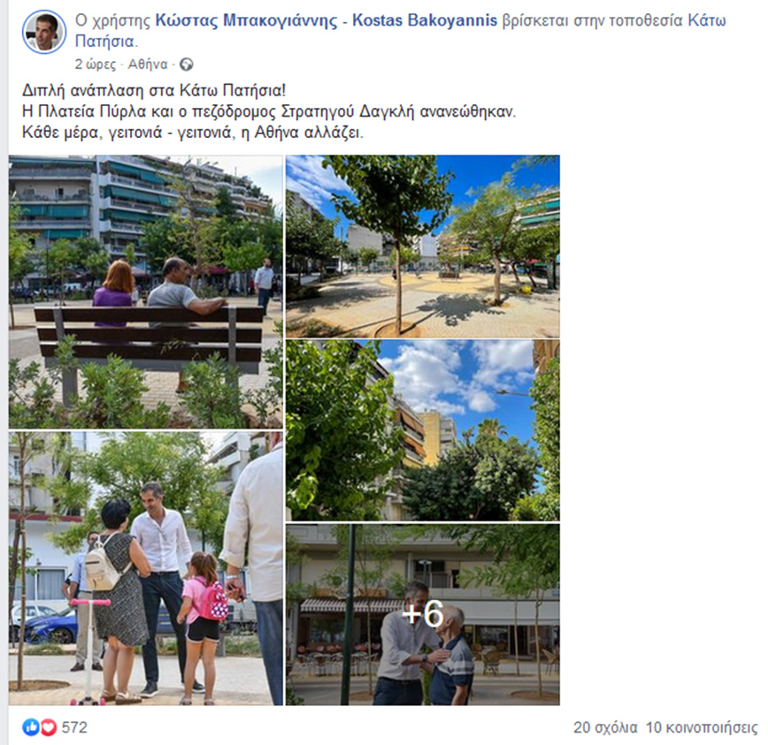Image resolution: width=768 pixels, height=745 pixels.
Task: Open Kostas Bakoyannis profile picture
Action: [44, 32]
